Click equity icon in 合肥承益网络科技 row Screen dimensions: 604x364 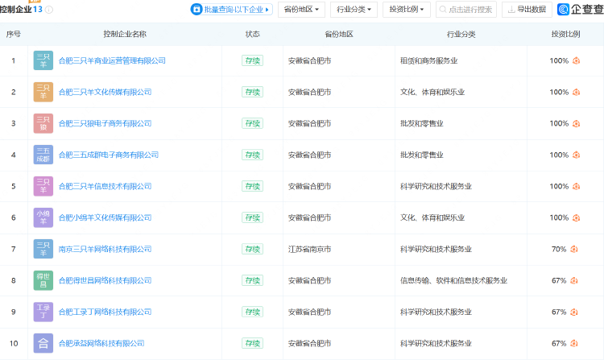tap(576, 343)
